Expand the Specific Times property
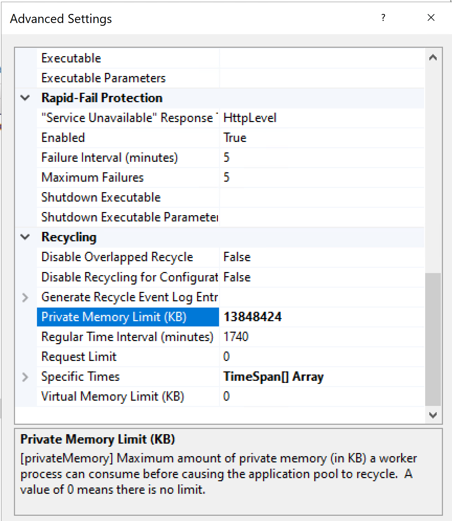 point(25,377)
